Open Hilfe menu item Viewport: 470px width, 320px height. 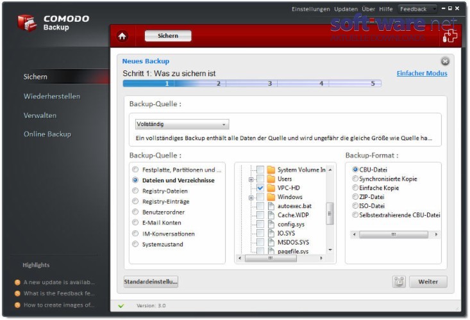pyautogui.click(x=386, y=9)
